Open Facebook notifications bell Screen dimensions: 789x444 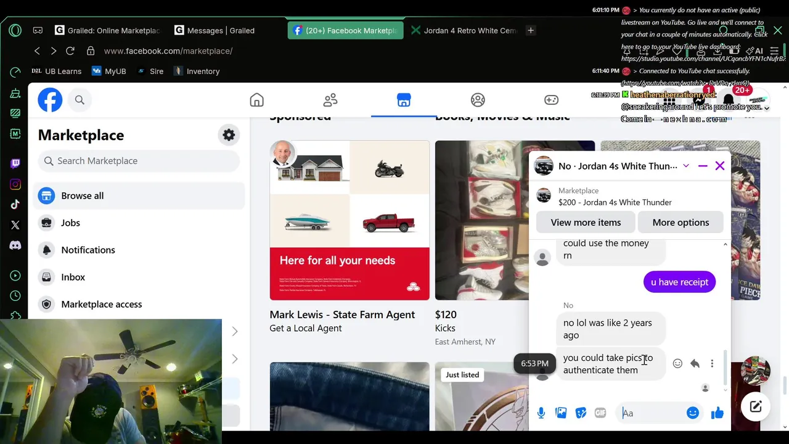pos(728,100)
